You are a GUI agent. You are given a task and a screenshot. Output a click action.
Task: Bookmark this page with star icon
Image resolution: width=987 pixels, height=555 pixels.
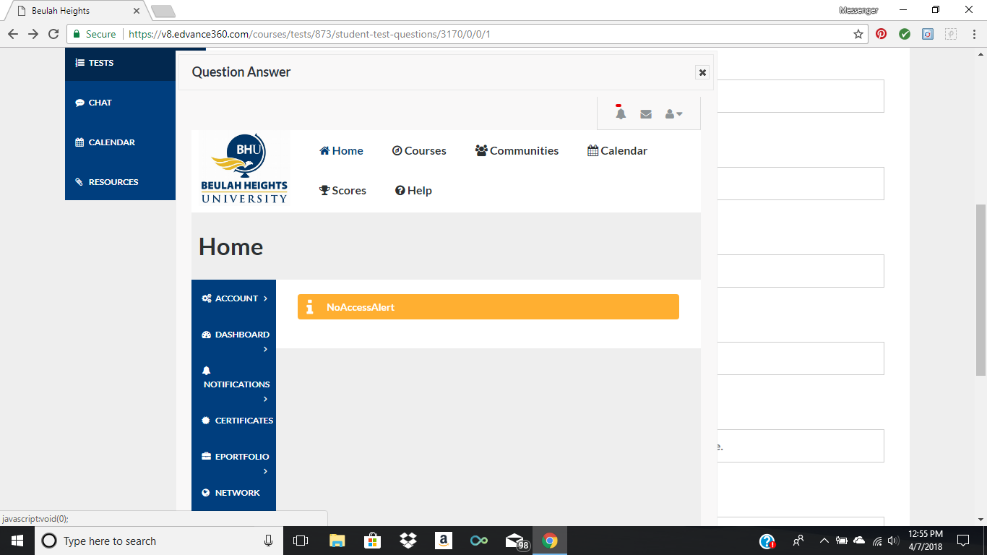pyautogui.click(x=858, y=34)
